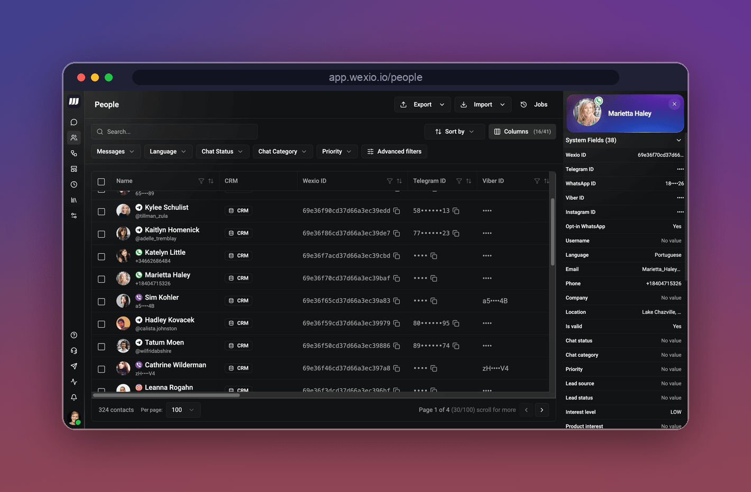The image size is (751, 492).
Task: Go to the previous page arrow
Action: [x=526, y=410]
